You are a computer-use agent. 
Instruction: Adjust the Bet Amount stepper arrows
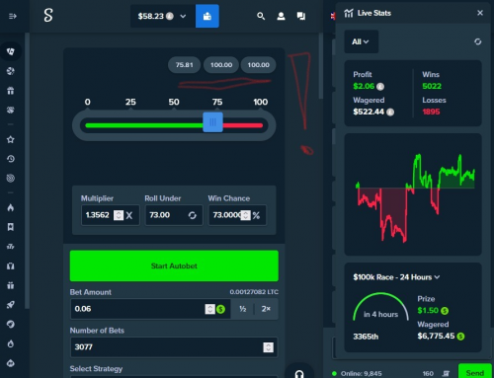tap(209, 309)
